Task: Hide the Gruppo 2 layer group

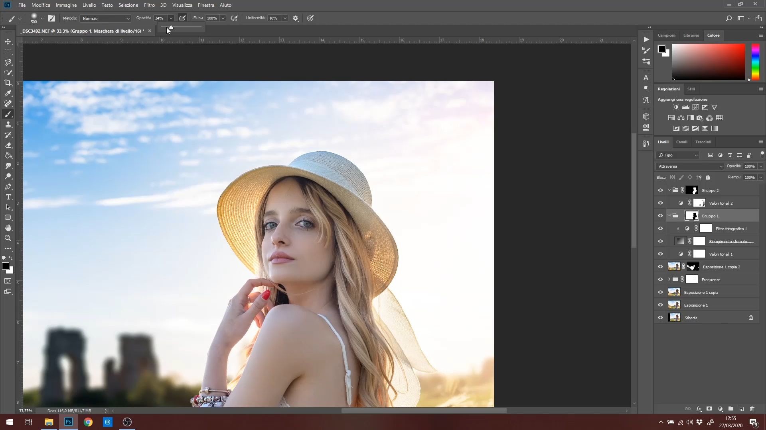Action: click(x=660, y=190)
